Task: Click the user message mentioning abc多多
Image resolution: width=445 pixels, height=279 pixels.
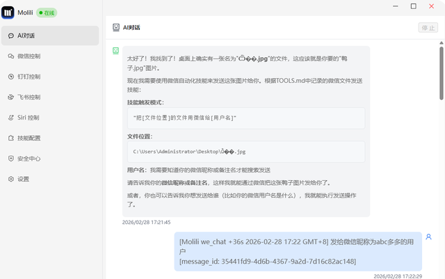Action: coord(298,251)
